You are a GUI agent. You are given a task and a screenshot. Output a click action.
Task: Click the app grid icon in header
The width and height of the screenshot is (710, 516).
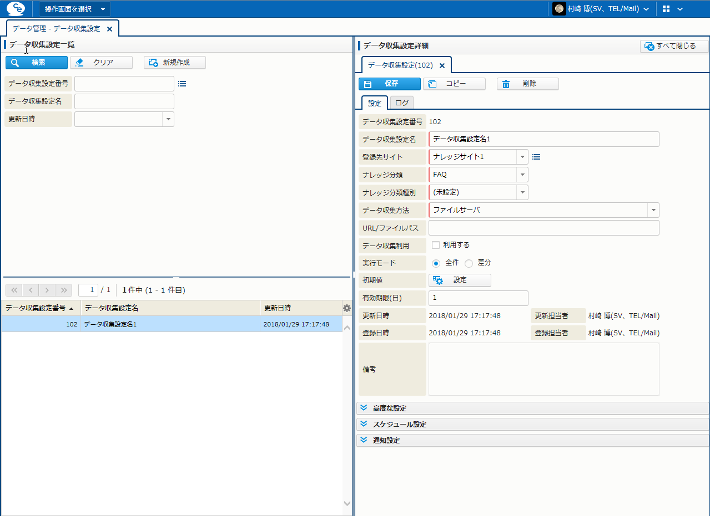(x=667, y=9)
